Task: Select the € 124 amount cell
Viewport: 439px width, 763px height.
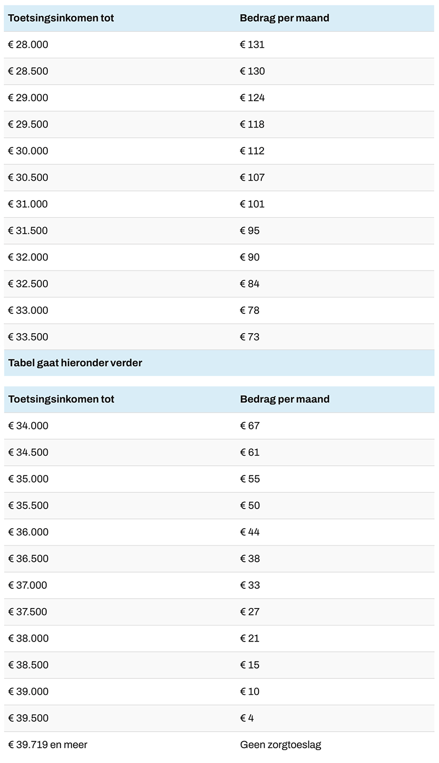Action: coord(252,98)
